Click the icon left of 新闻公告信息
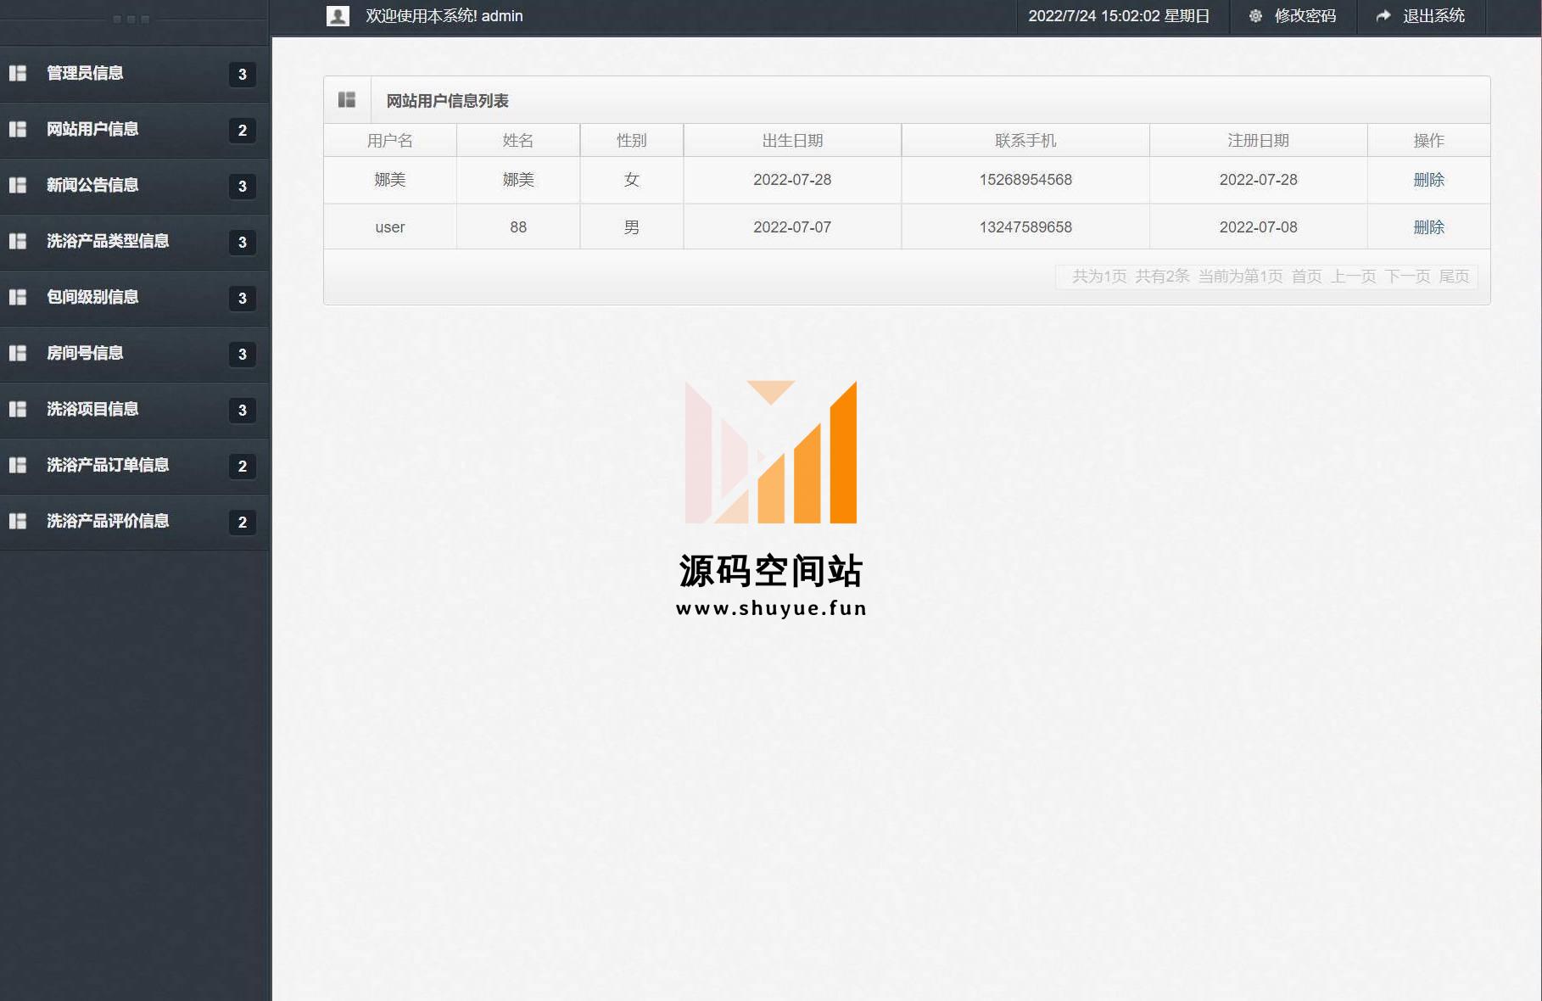This screenshot has width=1542, height=1001. click(x=18, y=186)
